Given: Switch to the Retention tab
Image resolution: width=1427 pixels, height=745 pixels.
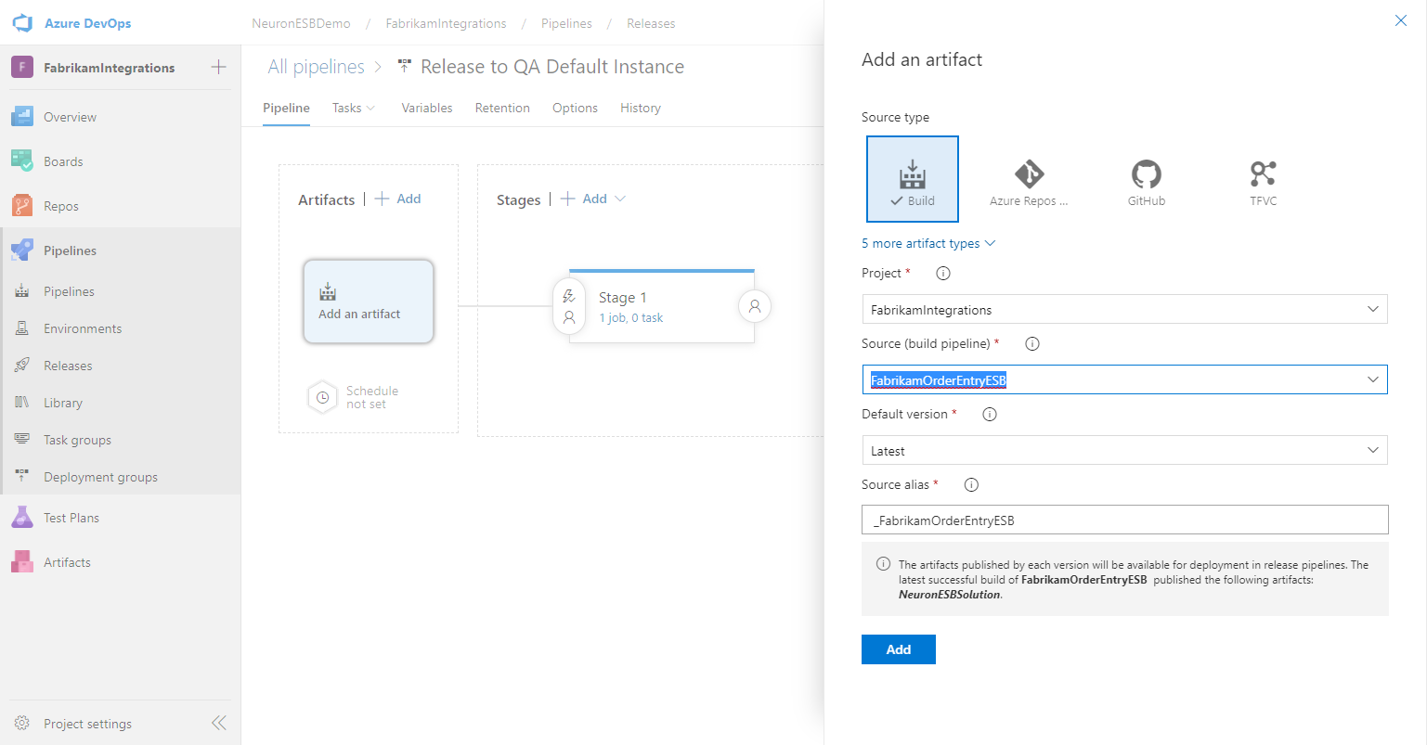Looking at the screenshot, I should point(502,108).
